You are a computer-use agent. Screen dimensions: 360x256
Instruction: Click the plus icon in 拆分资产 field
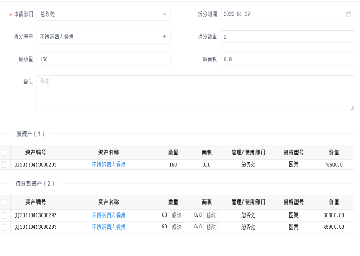tap(164, 37)
